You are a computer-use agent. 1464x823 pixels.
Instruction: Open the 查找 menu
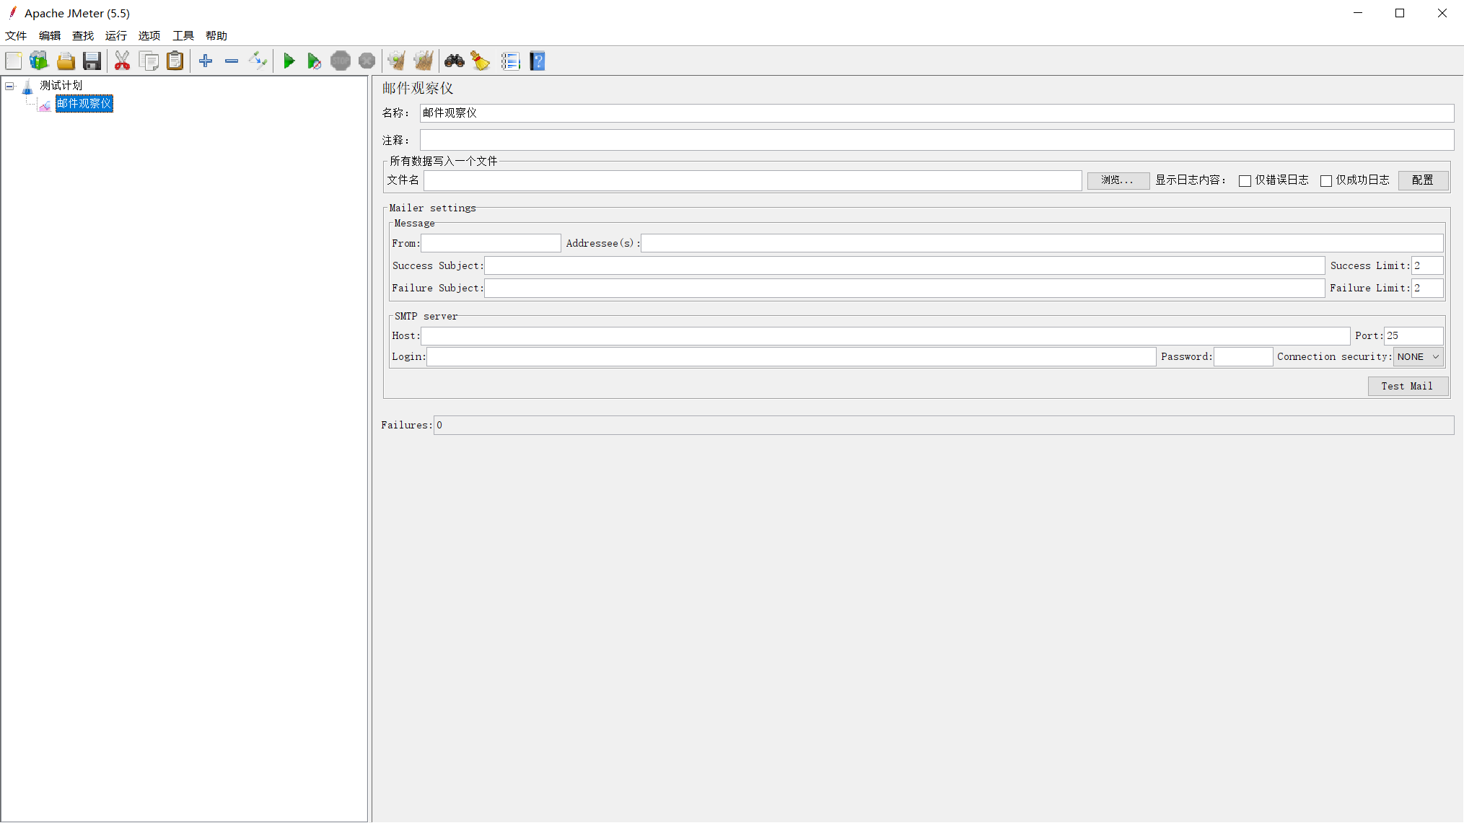(x=83, y=36)
